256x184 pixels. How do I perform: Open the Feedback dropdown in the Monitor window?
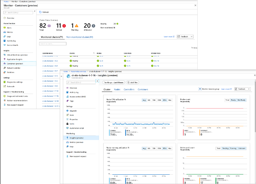(185, 36)
